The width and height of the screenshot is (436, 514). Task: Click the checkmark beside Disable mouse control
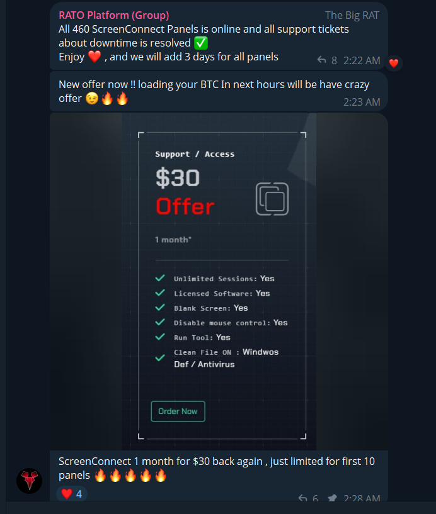160,322
